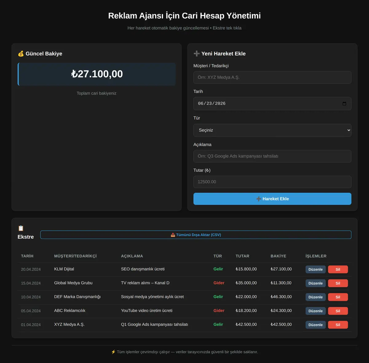Viewport: 369px width, 363px height.
Task: Click the BAKİYE column header
Action: coord(278,256)
